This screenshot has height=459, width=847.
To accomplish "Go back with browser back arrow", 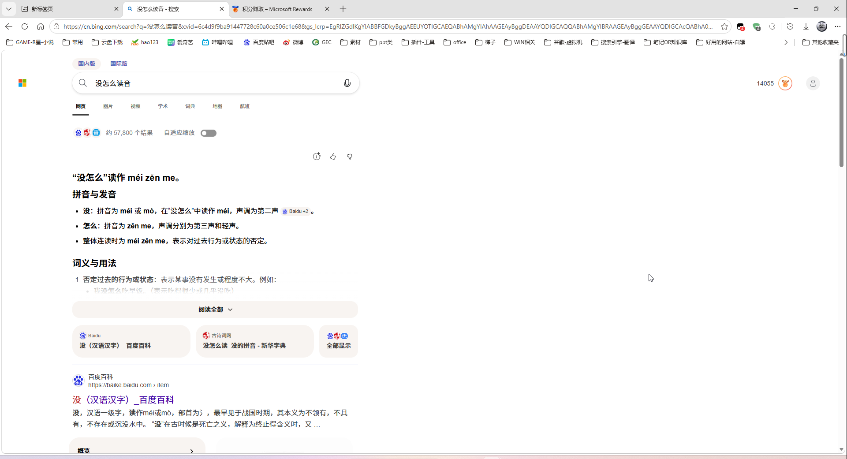I will click(x=9, y=26).
